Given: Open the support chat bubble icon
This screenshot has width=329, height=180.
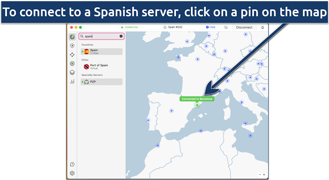Looking at the screenshot, I should coord(72,164).
